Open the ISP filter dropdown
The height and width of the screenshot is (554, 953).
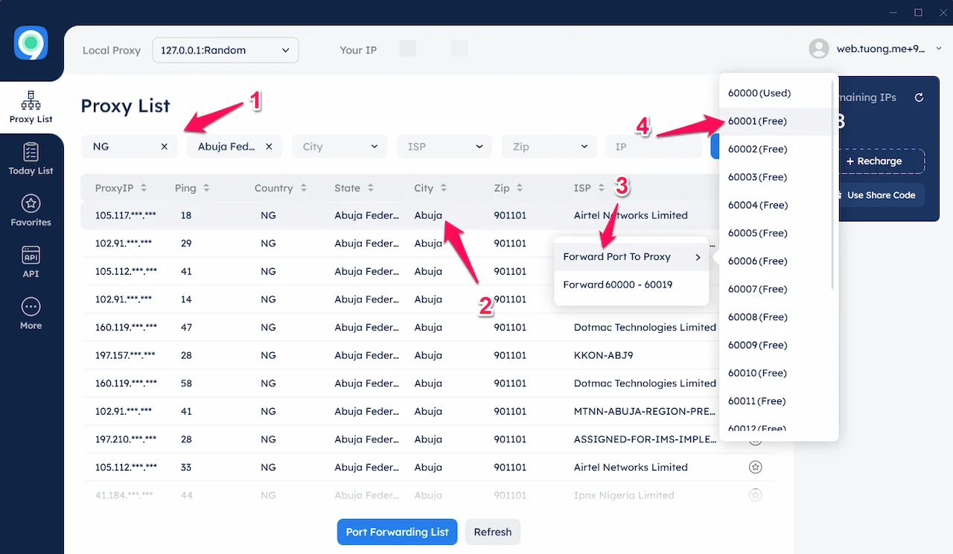pyautogui.click(x=444, y=147)
